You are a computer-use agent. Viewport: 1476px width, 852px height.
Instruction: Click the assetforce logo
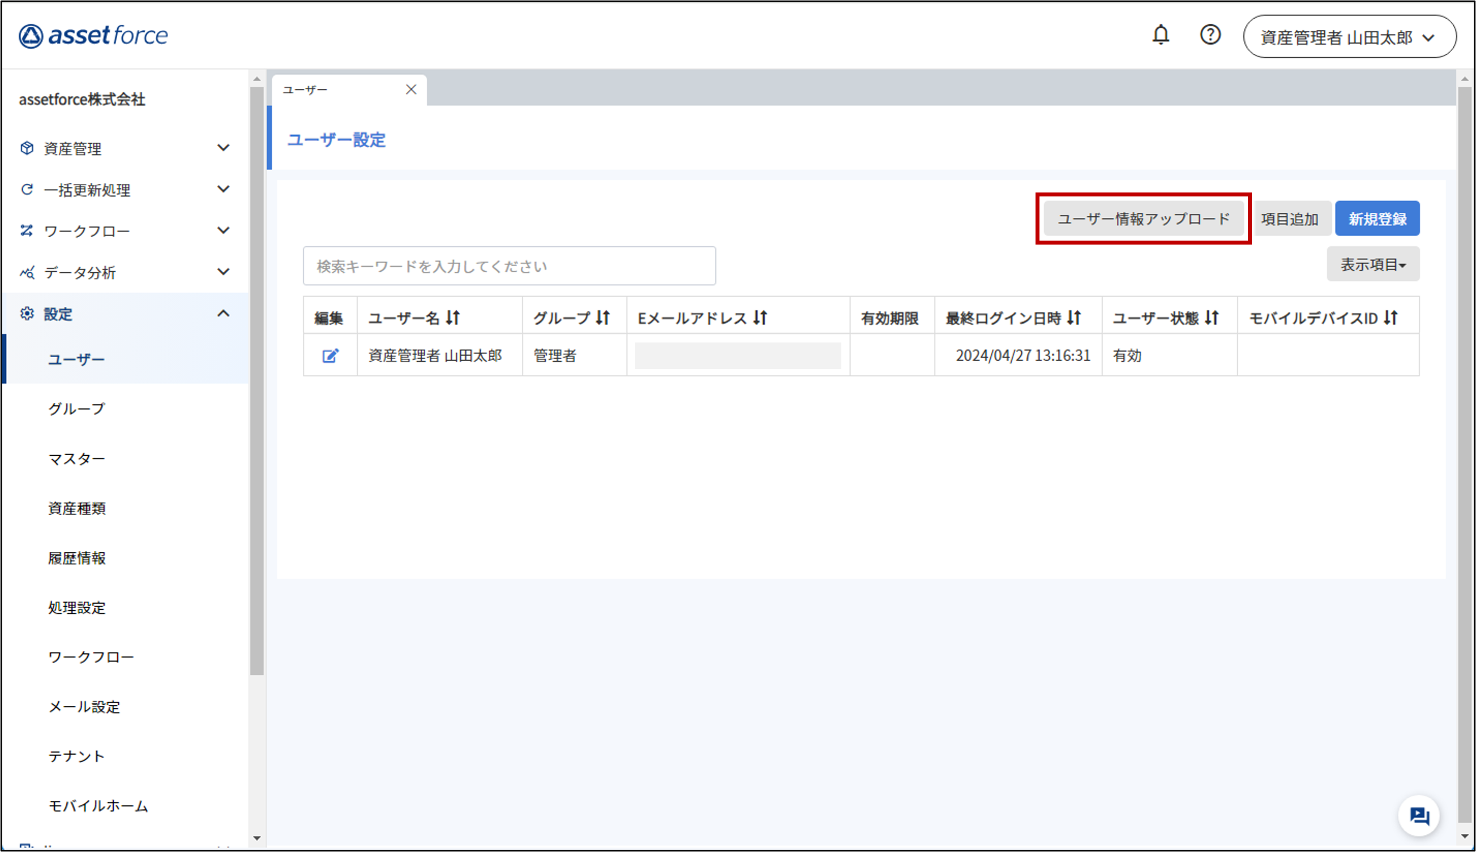tap(93, 36)
